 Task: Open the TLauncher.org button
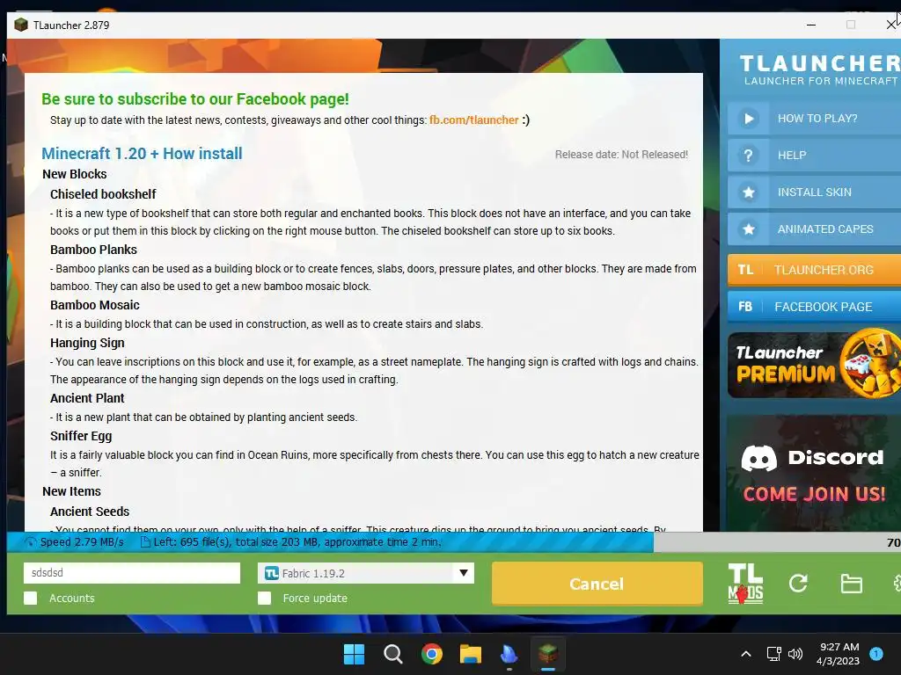(x=815, y=270)
